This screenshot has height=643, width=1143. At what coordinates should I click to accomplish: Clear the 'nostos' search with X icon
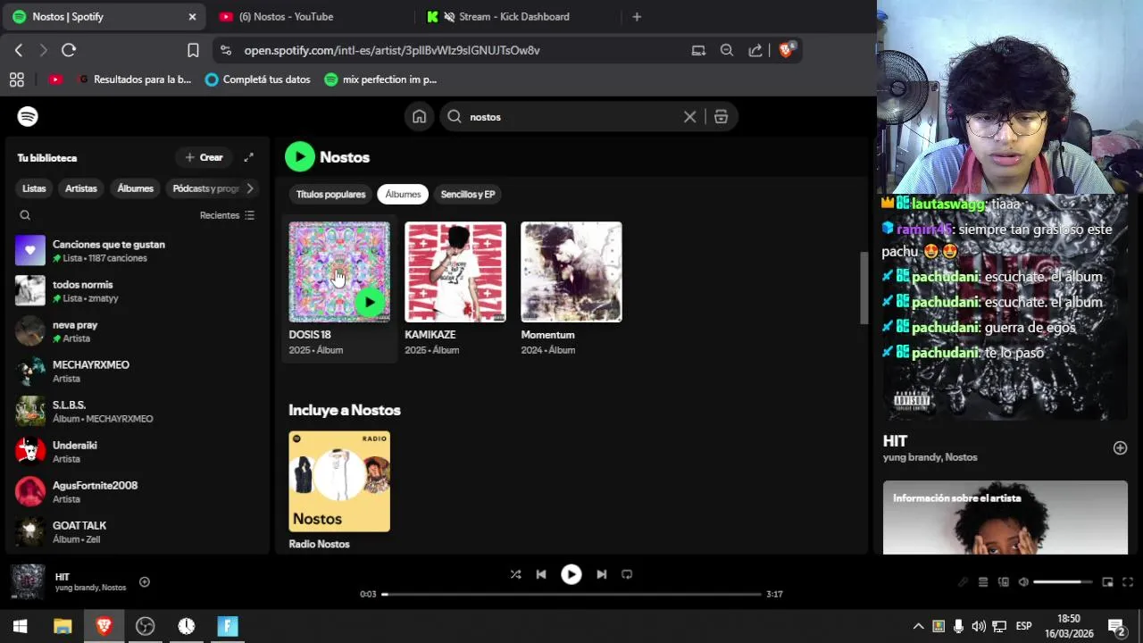[x=689, y=117]
